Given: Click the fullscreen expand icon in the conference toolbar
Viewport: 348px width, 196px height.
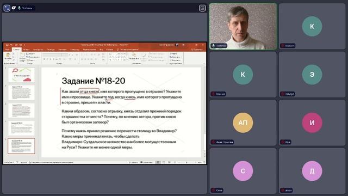Looking at the screenshot, I should [7, 8].
